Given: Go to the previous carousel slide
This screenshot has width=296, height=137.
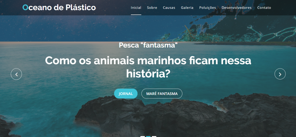Looking at the screenshot, I should 16,74.
